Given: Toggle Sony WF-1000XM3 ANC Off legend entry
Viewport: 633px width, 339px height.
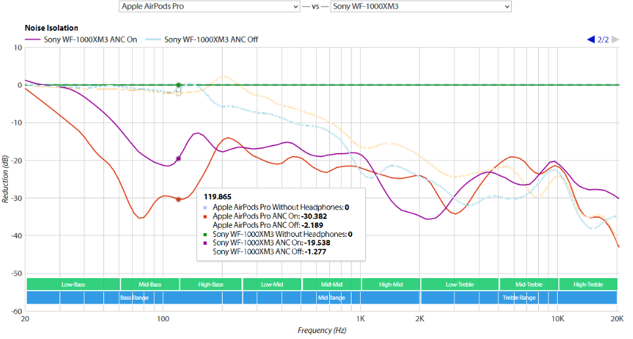Looking at the screenshot, I should click(x=202, y=39).
